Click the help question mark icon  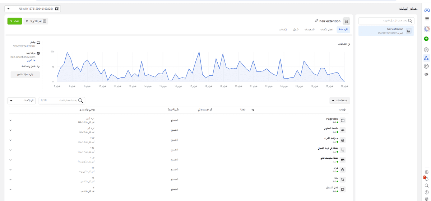point(426,192)
